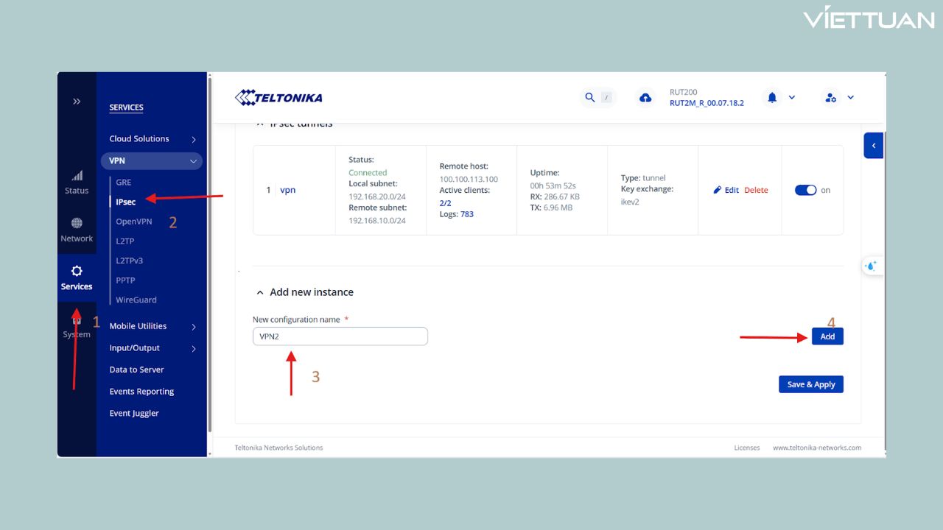
Task: Toggle off the vpn tunnel switch
Action: click(805, 190)
